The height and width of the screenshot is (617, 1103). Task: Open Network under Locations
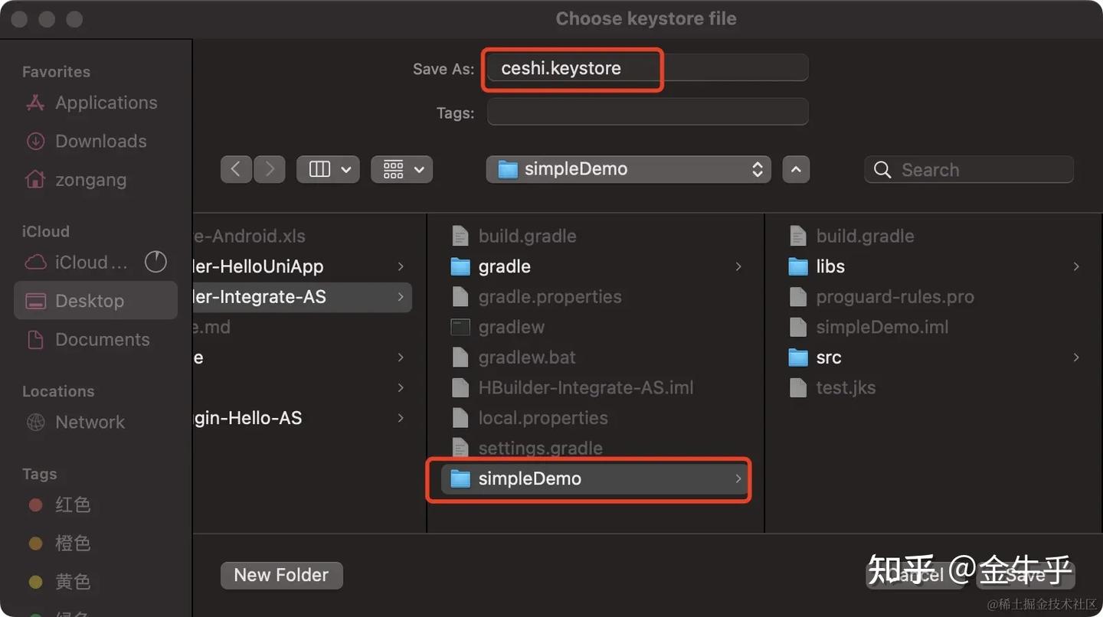click(90, 422)
